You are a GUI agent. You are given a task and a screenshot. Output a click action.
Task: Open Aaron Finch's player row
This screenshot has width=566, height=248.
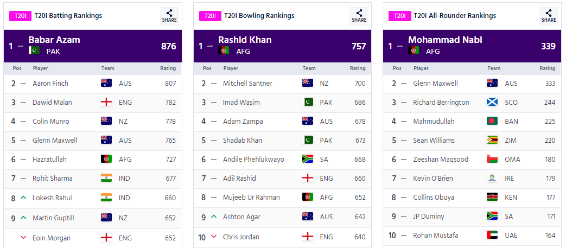50,84
